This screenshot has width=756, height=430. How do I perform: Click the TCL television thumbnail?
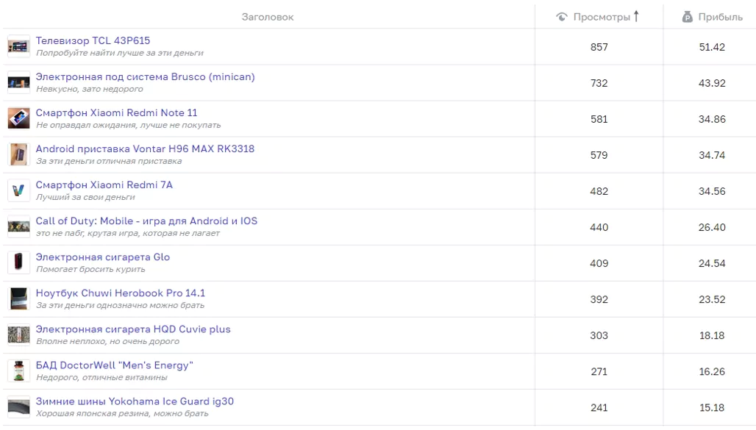click(x=19, y=46)
